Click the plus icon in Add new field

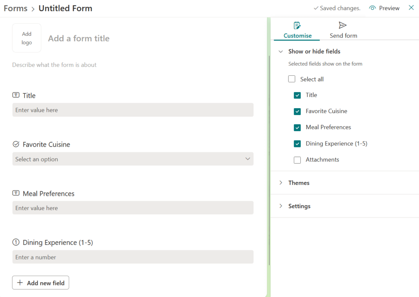coord(20,283)
